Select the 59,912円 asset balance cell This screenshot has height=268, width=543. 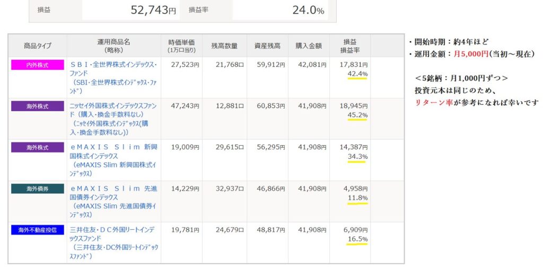click(270, 65)
